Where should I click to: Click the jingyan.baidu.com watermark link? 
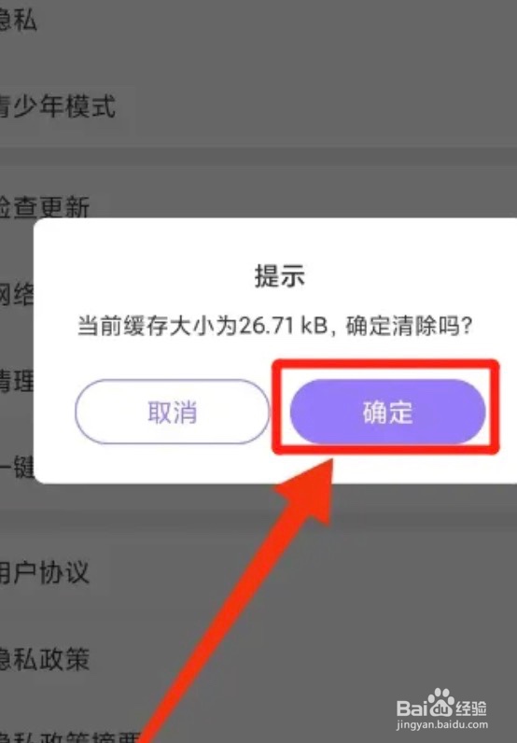[441, 725]
